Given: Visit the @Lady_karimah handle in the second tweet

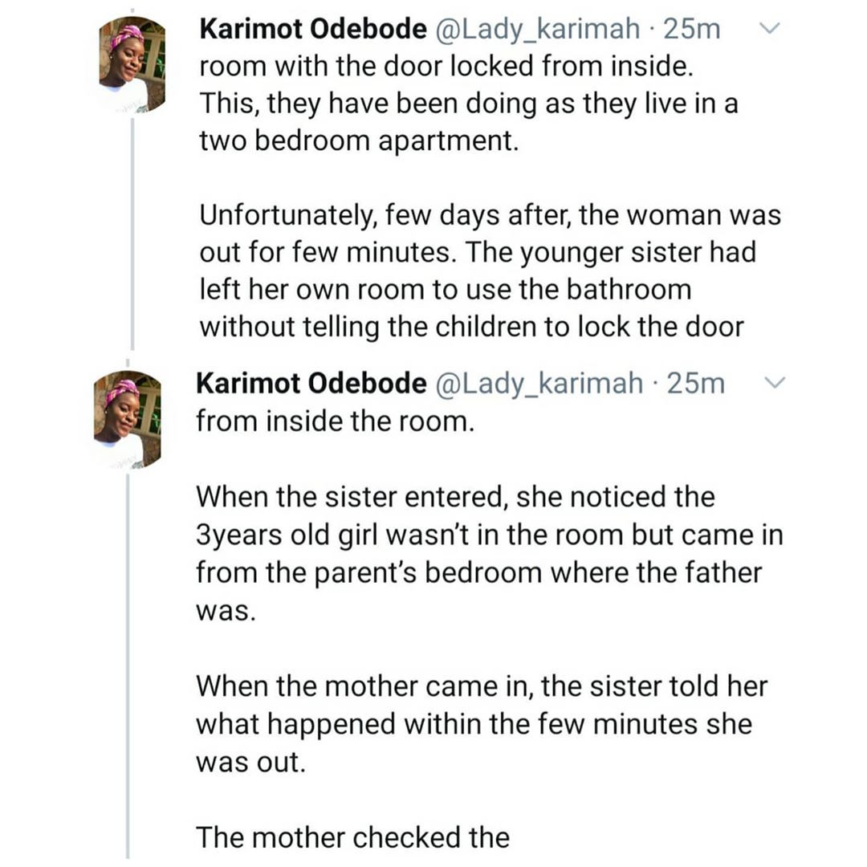Looking at the screenshot, I should tap(540, 385).
